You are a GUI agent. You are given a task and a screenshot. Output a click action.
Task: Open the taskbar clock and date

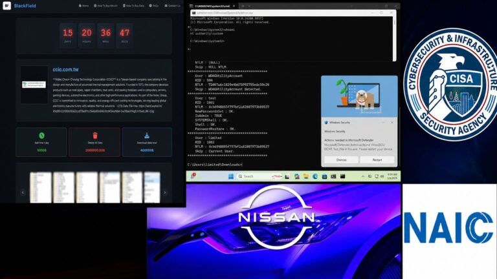pyautogui.click(x=392, y=176)
